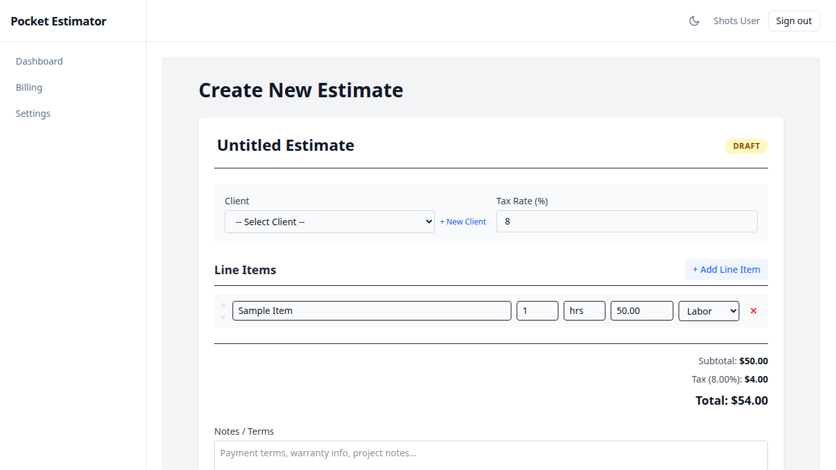Click the Sign out button
836x470 pixels.
[794, 21]
